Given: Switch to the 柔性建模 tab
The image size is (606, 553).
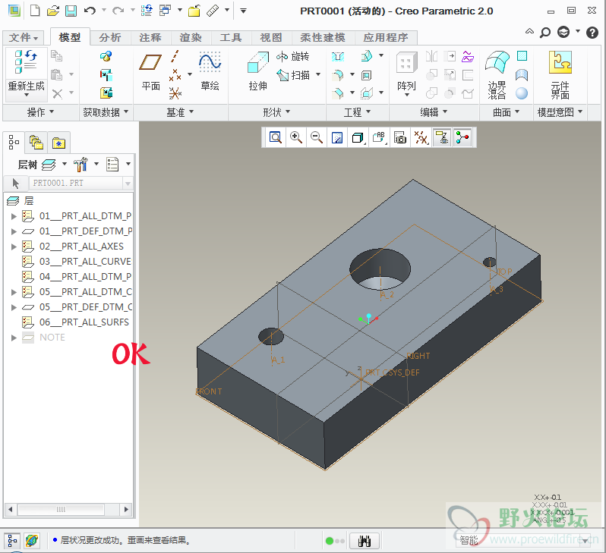Looking at the screenshot, I should (x=323, y=37).
